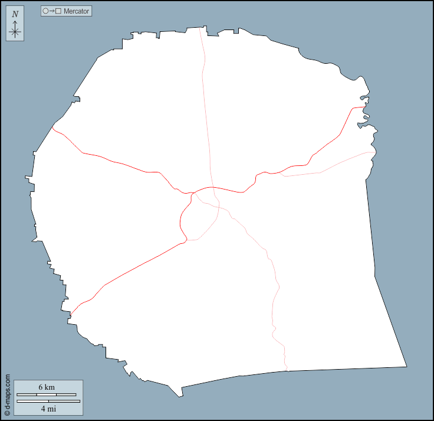
Task: Click the miles scale bar graphic
Action: point(48,401)
